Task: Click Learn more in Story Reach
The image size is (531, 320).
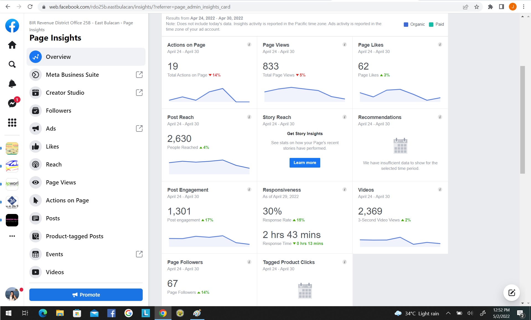Action: click(305, 163)
